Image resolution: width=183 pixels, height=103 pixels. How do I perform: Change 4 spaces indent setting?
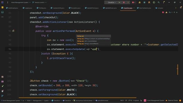(x=136, y=100)
